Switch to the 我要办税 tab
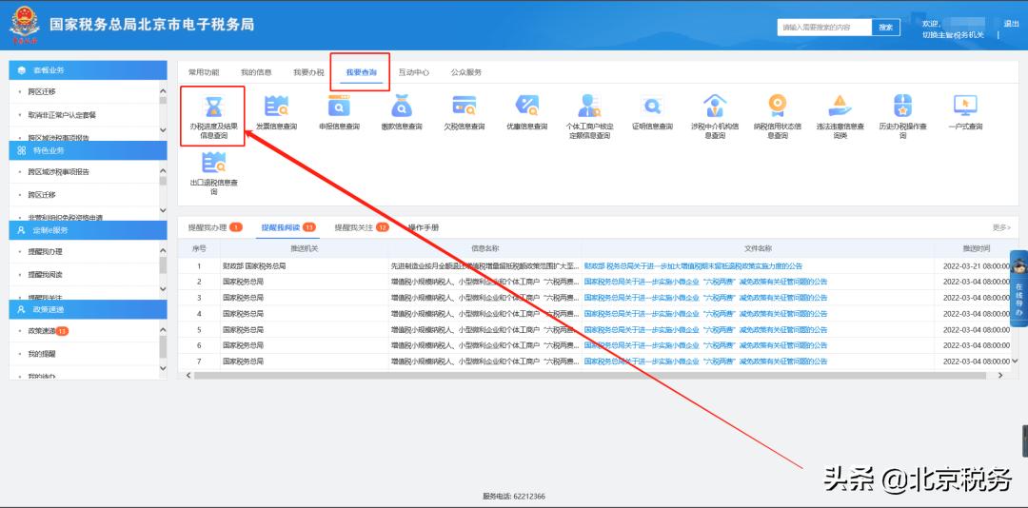Image resolution: width=1028 pixels, height=508 pixels. click(308, 72)
